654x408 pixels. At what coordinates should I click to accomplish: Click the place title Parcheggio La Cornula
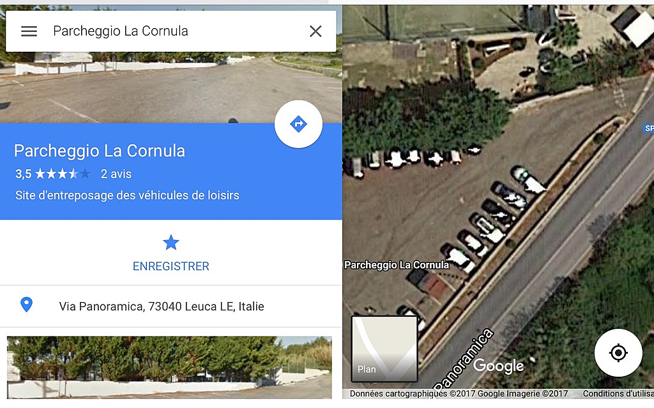(x=99, y=151)
